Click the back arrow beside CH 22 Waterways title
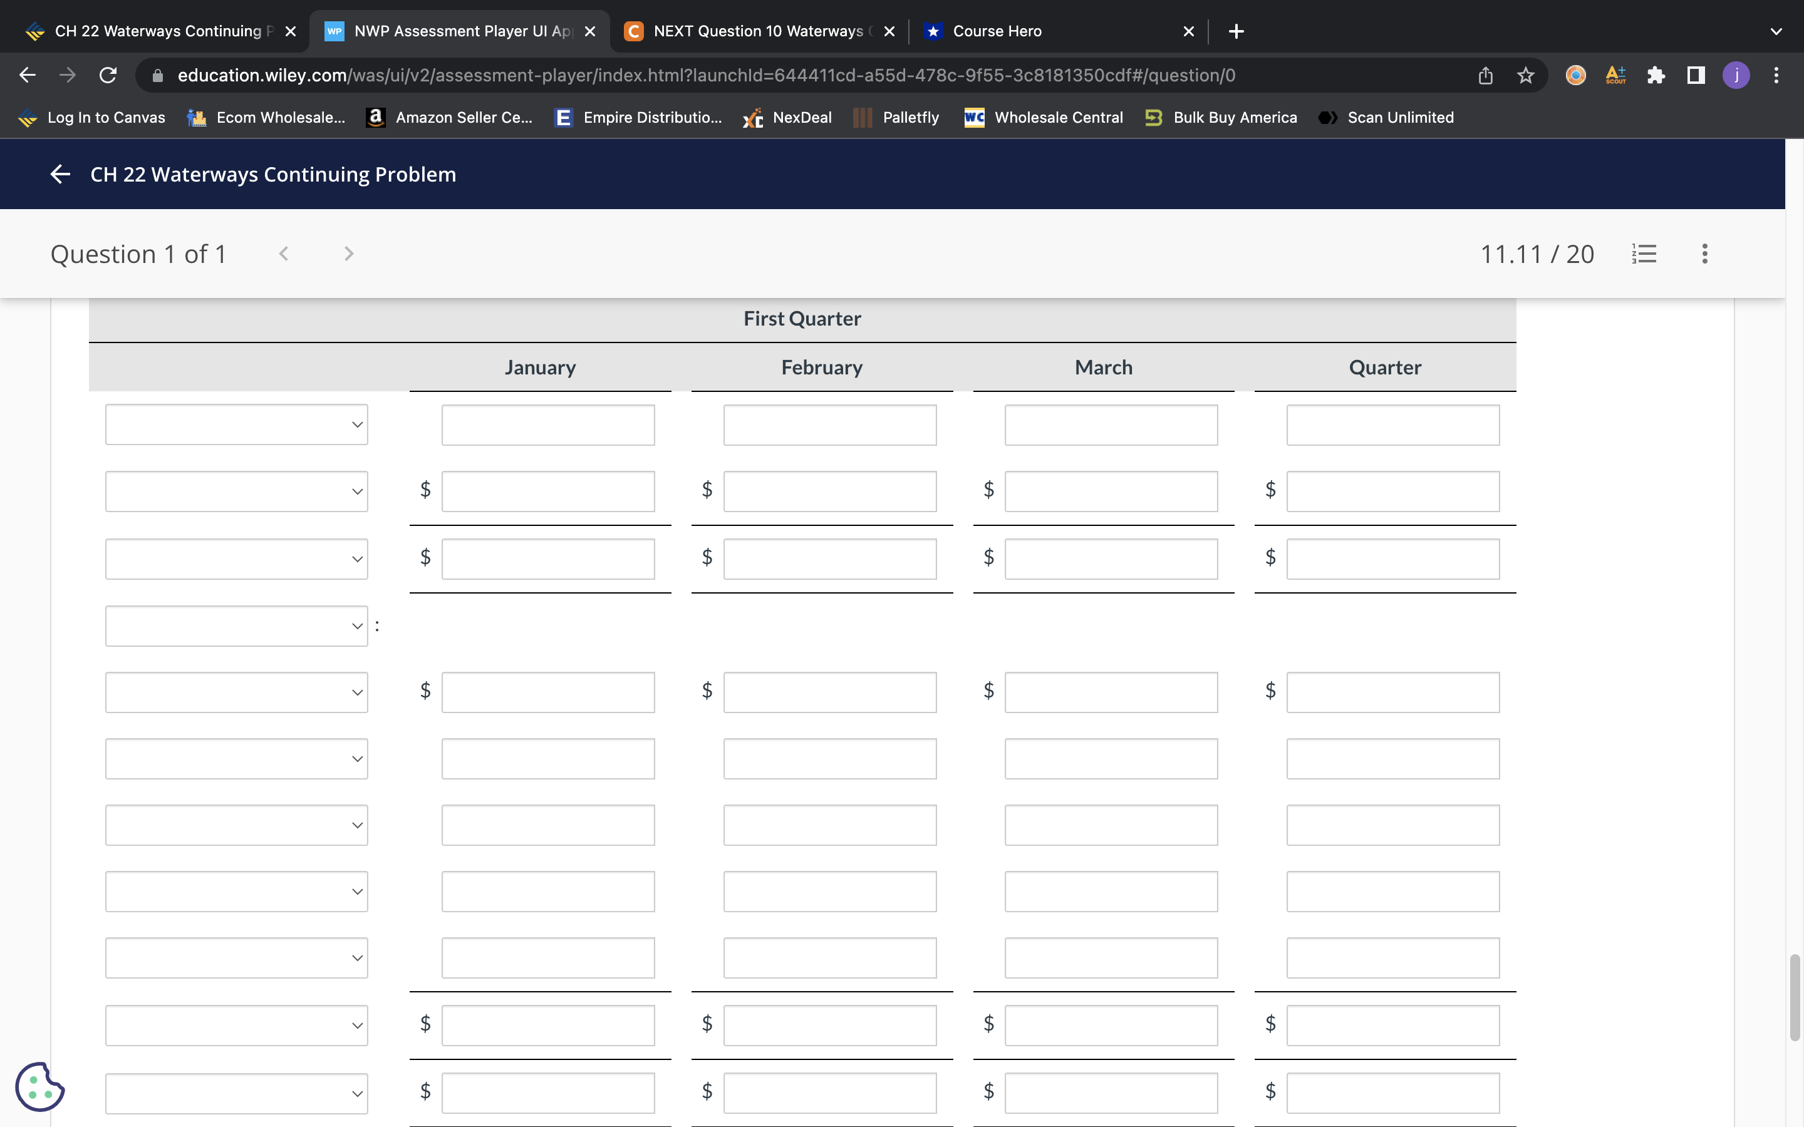Viewport: 1804px width, 1127px height. pos(60,175)
